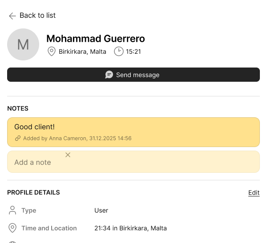Viewport: 267px width, 243px height.
Task: Click the Added by Anna Cameron note info
Action: click(77, 139)
